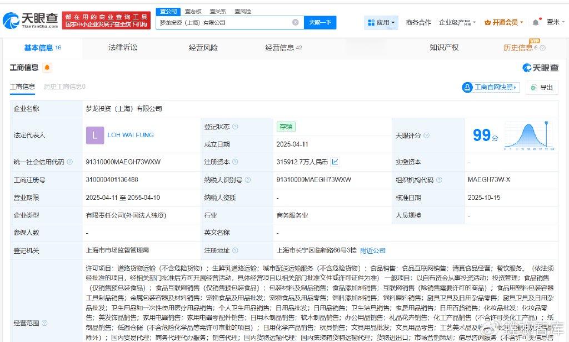
Task: Show help for 注册资本
Action: click(x=235, y=162)
